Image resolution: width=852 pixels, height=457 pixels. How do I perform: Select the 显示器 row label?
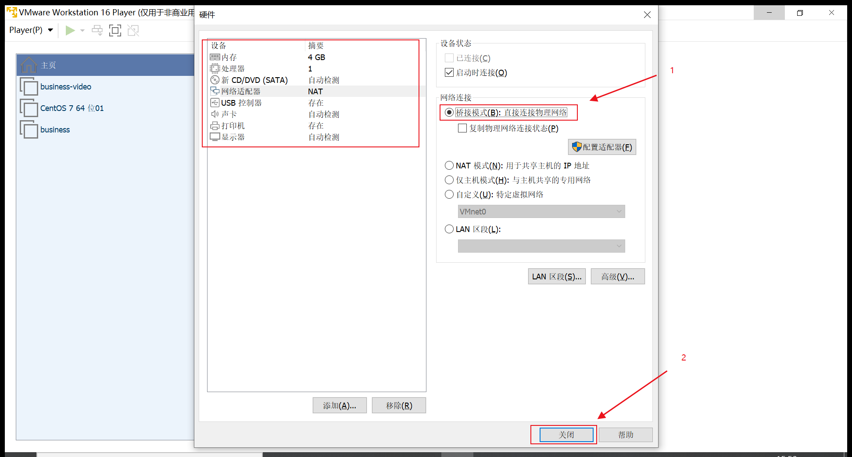tap(233, 137)
